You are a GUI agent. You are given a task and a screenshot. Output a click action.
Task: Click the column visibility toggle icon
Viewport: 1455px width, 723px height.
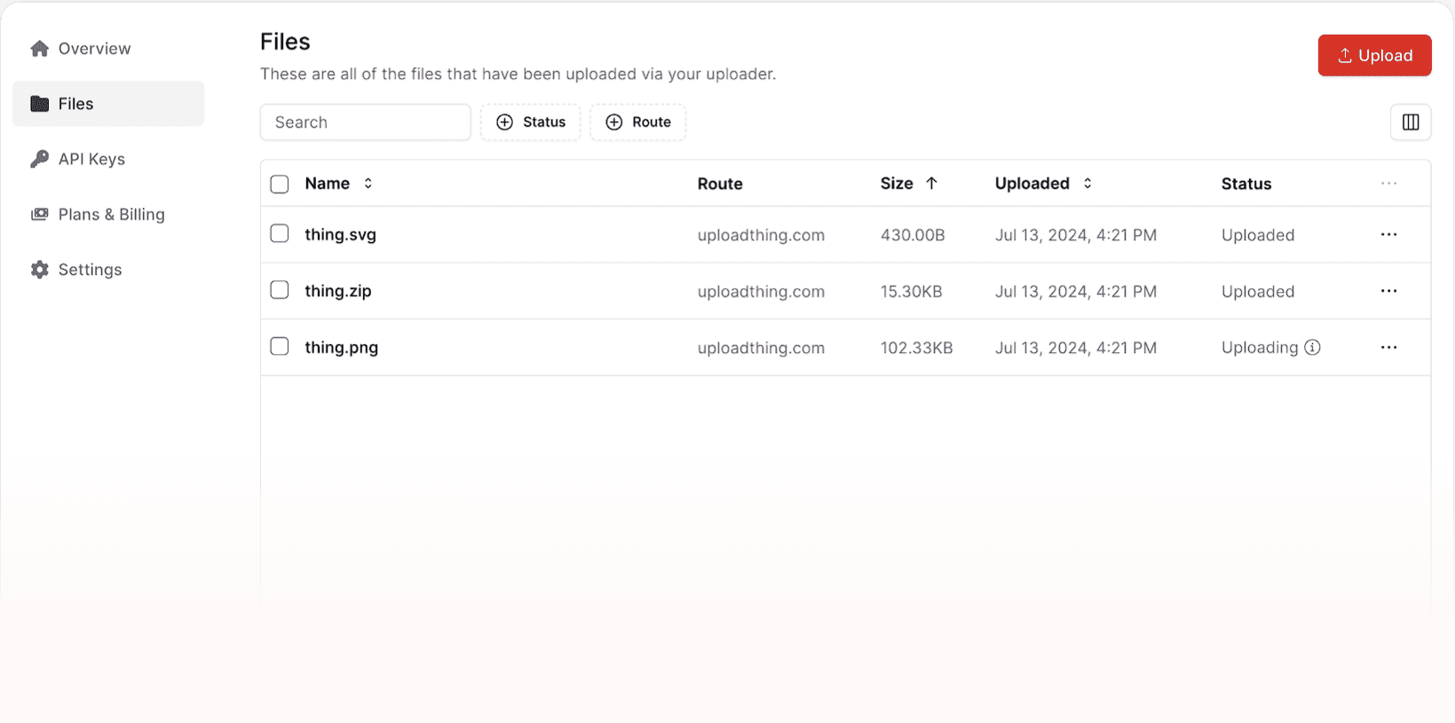point(1410,122)
